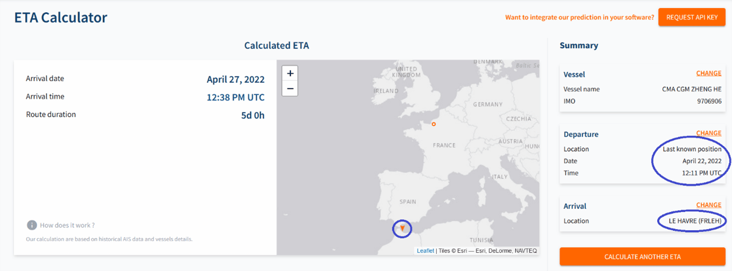Change the selected vessel
The image size is (732, 271).
tap(709, 73)
